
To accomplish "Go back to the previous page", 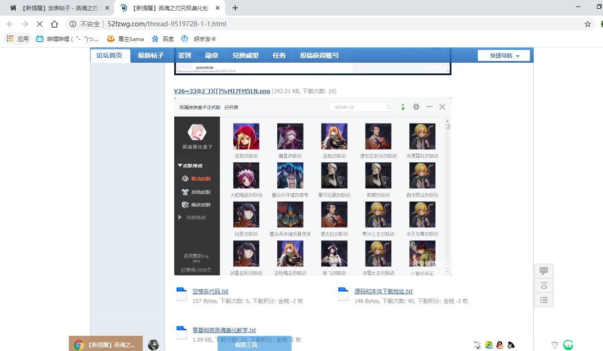I will (10, 24).
